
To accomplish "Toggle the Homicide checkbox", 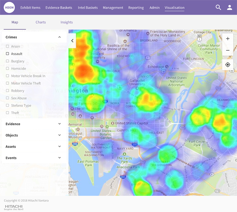I will (7, 69).
